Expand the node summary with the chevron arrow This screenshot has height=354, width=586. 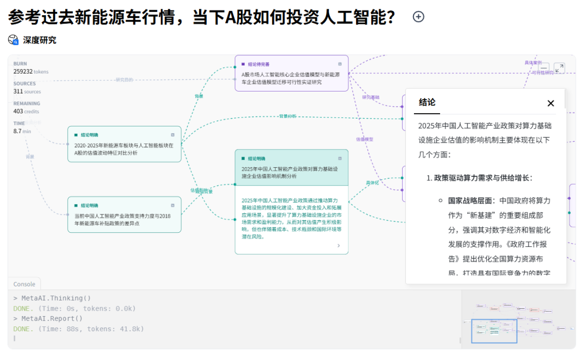point(339,246)
